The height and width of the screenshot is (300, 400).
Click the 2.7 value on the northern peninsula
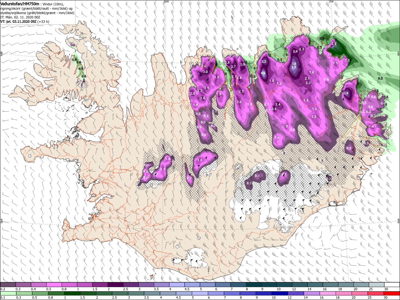tap(233, 67)
